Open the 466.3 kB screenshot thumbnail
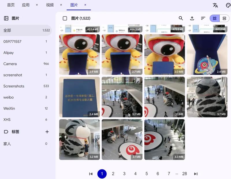Viewport: 231px width, 179px height. pyautogui.click(x=122, y=29)
